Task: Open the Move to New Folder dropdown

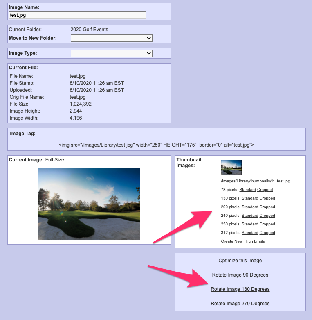Action: tap(111, 38)
